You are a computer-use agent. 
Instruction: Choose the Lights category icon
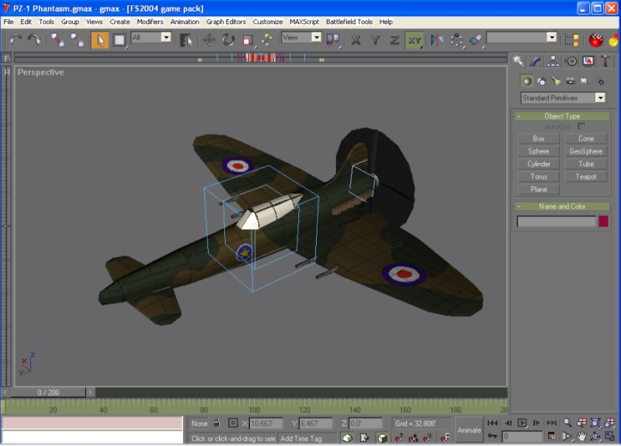coord(555,81)
